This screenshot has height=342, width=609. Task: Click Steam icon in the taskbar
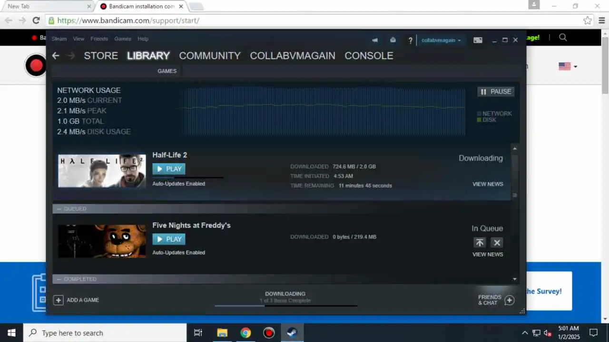(x=292, y=332)
